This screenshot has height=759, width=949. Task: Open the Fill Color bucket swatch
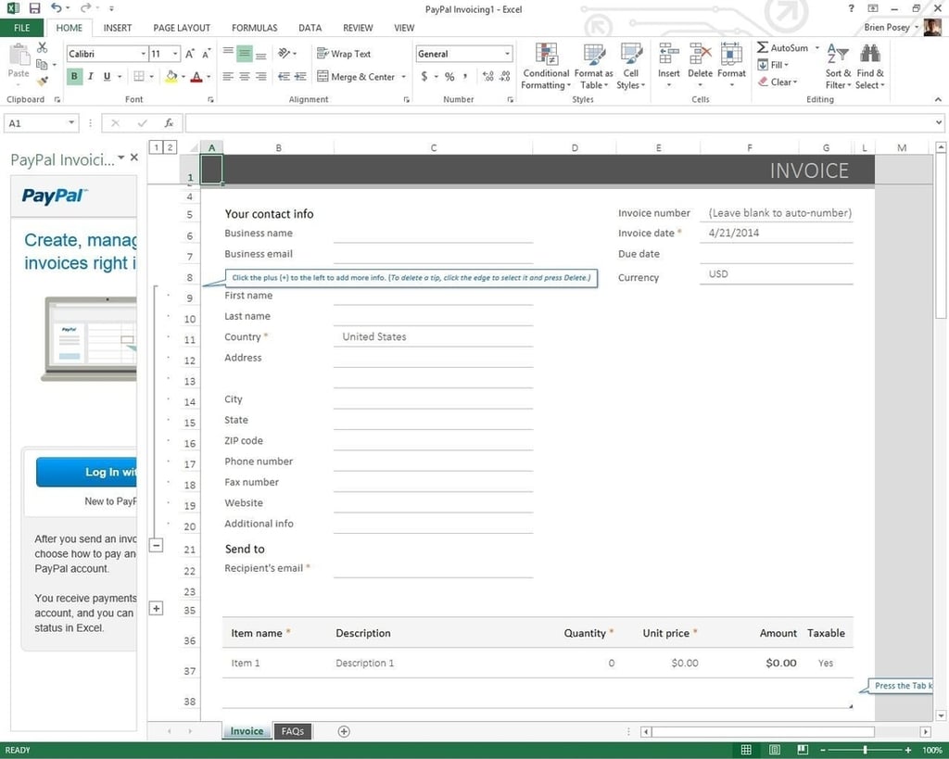[171, 76]
